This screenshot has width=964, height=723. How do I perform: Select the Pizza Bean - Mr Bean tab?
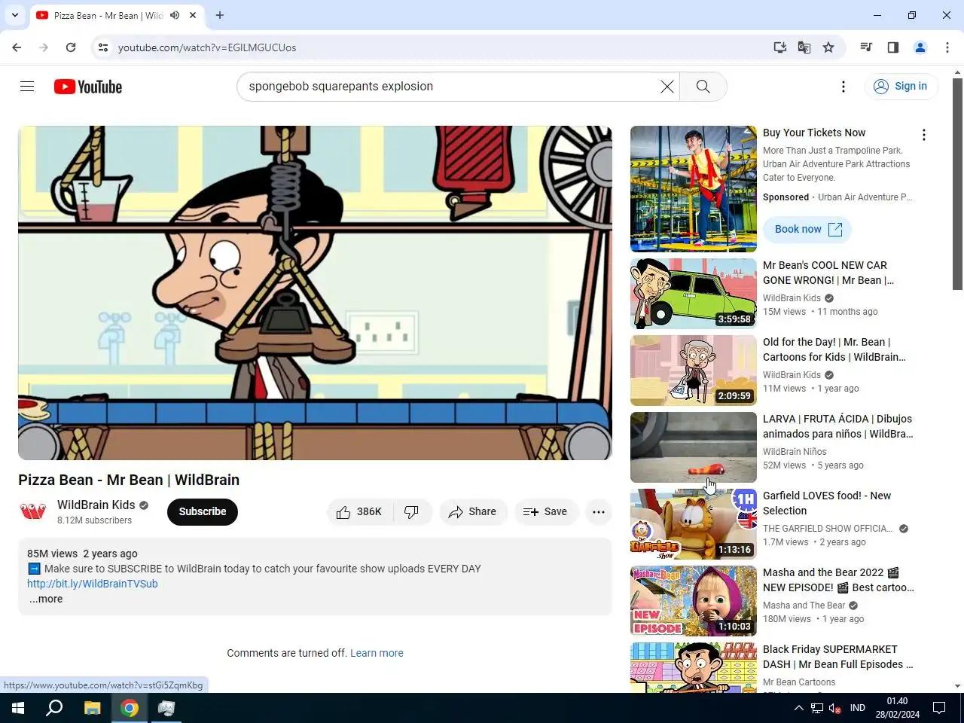(x=117, y=15)
